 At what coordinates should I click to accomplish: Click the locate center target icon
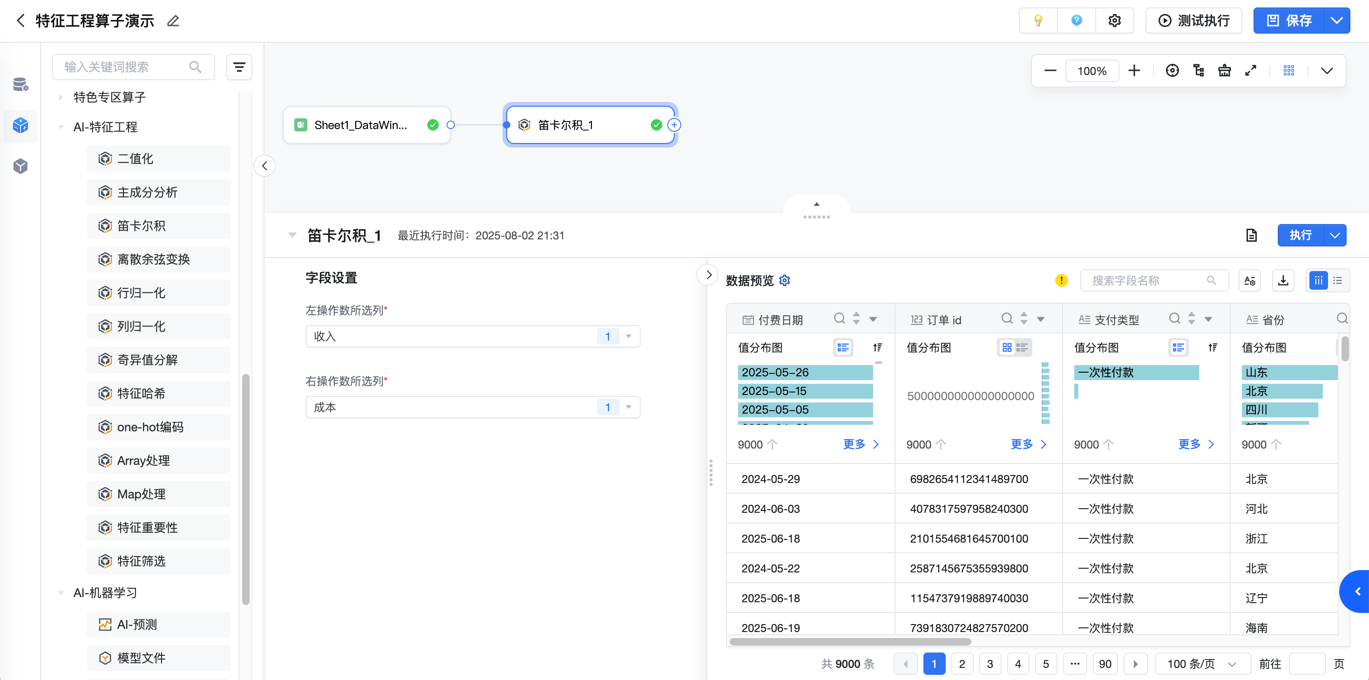(1172, 71)
